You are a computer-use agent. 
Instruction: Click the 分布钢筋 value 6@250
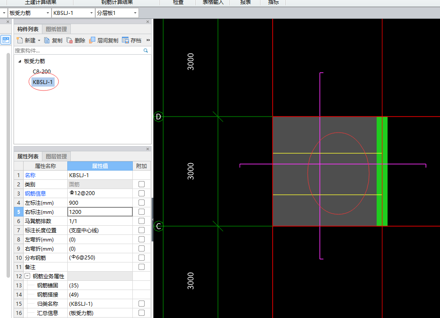tap(100, 258)
